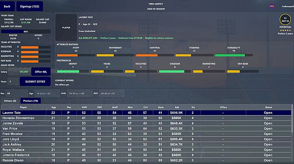Click the Stadium preference bar

(x=175, y=71)
